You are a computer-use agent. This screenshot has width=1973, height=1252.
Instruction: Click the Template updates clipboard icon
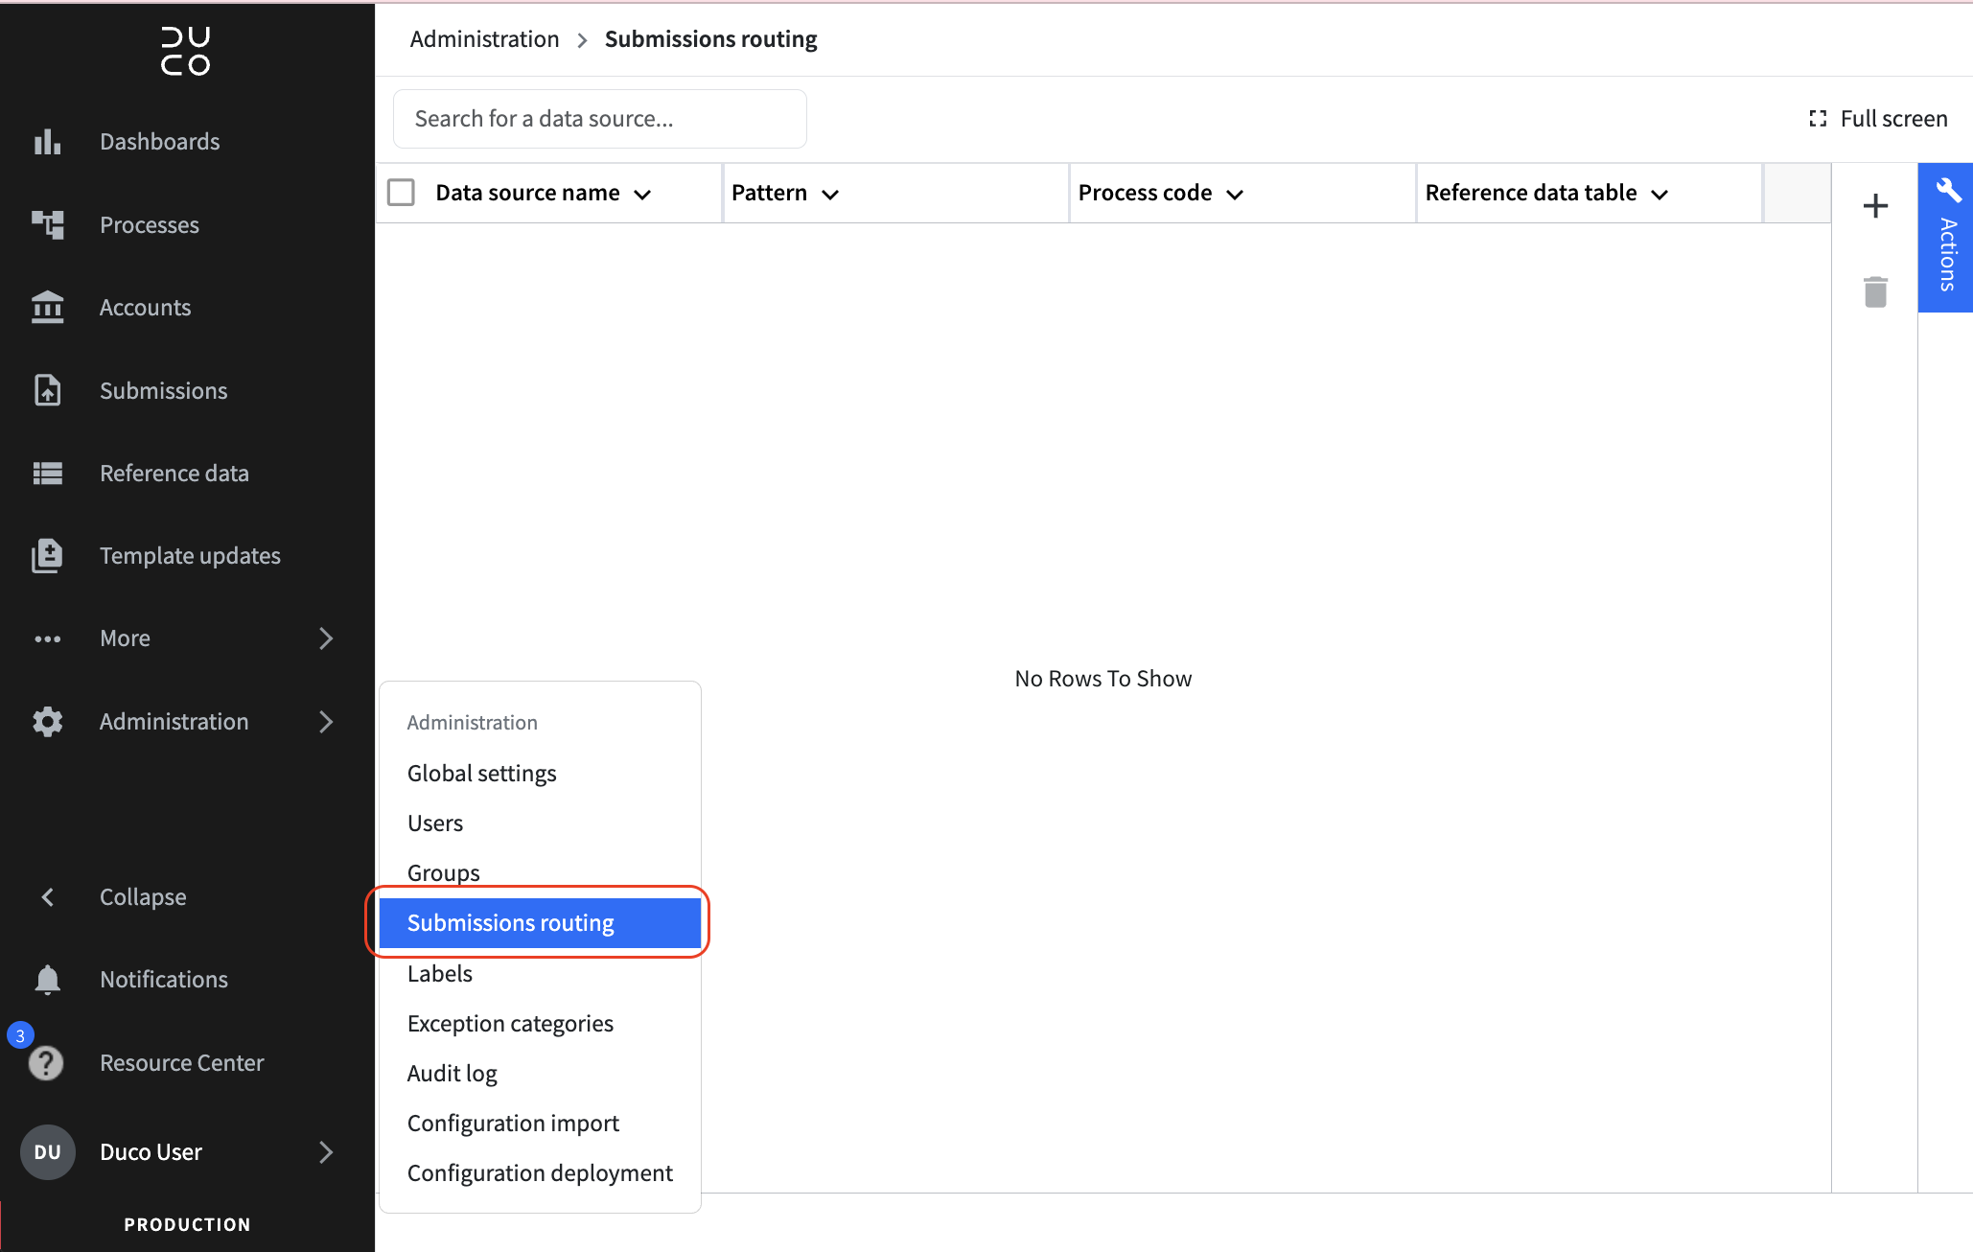[x=47, y=556]
